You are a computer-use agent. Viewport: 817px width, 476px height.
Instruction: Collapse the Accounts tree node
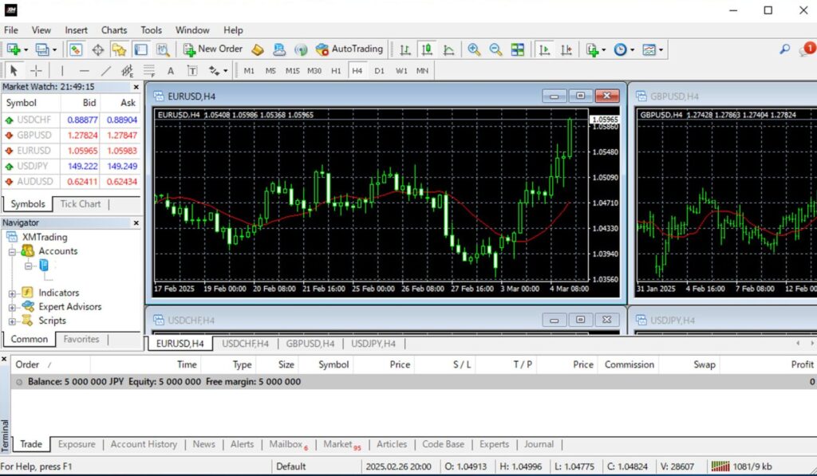coord(12,252)
